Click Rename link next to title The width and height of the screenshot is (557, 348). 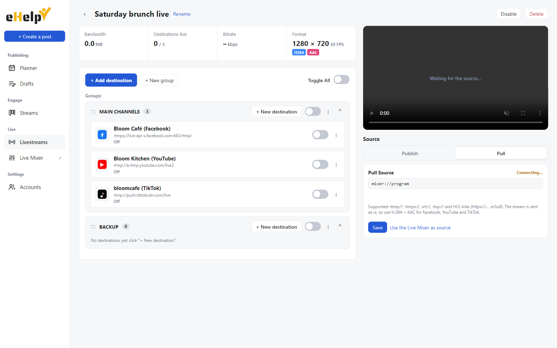[182, 14]
